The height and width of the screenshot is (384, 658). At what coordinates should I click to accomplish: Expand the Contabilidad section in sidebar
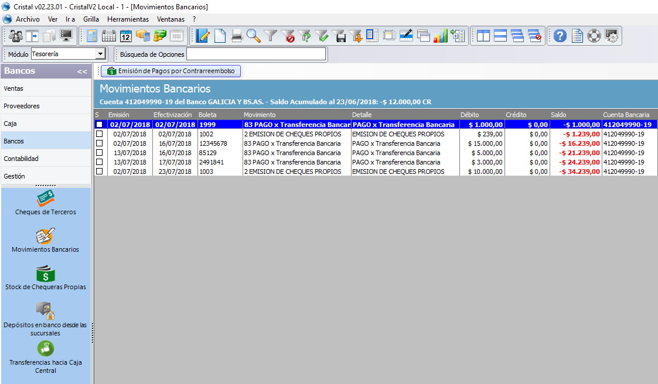[x=46, y=159]
